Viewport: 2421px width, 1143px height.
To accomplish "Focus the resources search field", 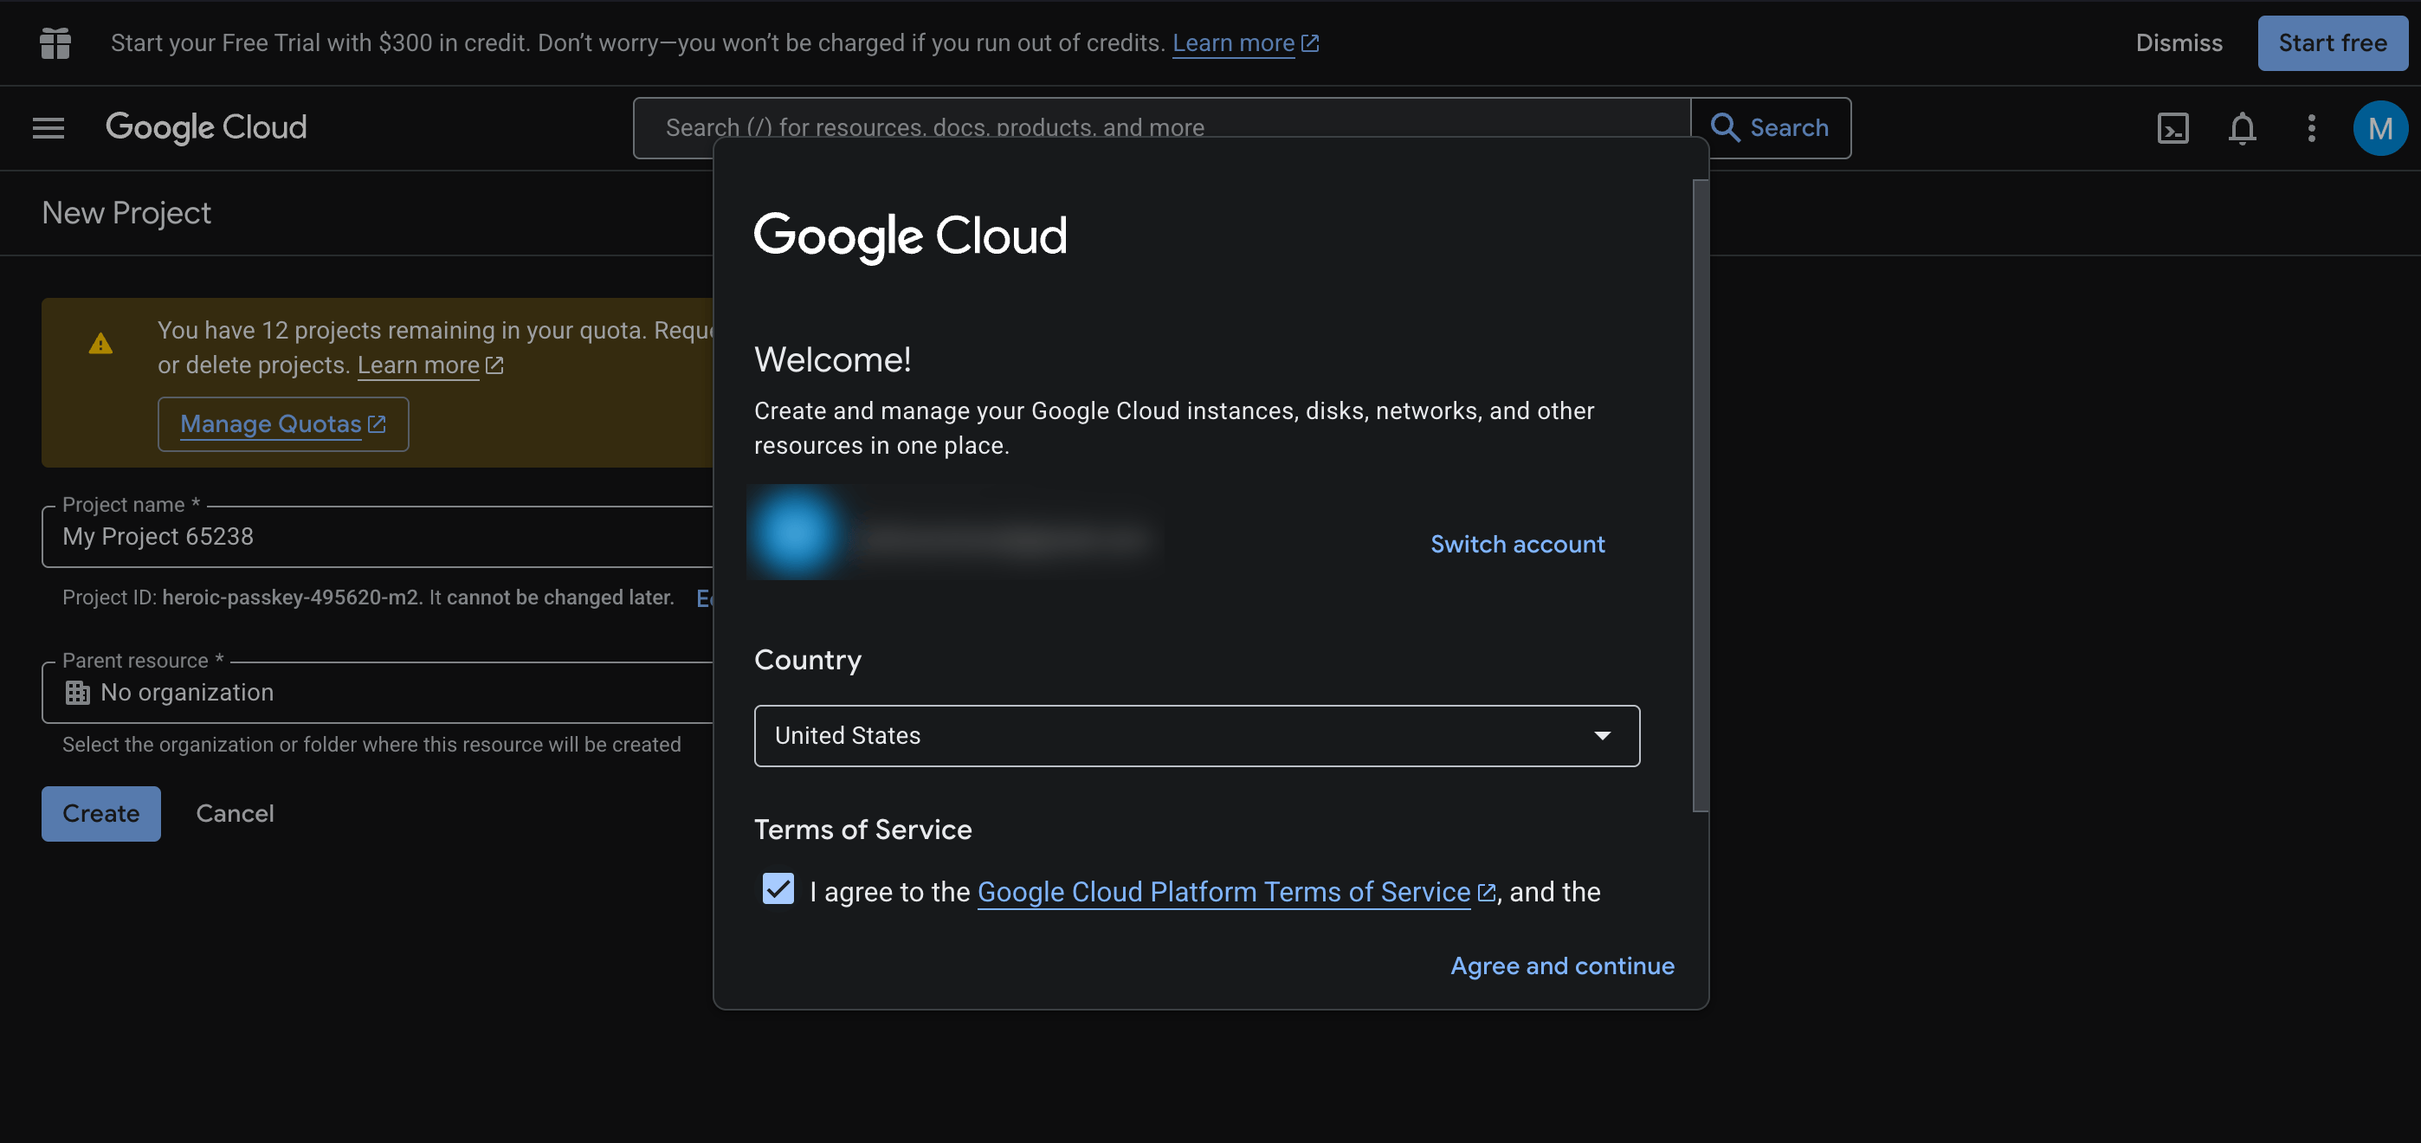I will [x=1162, y=128].
